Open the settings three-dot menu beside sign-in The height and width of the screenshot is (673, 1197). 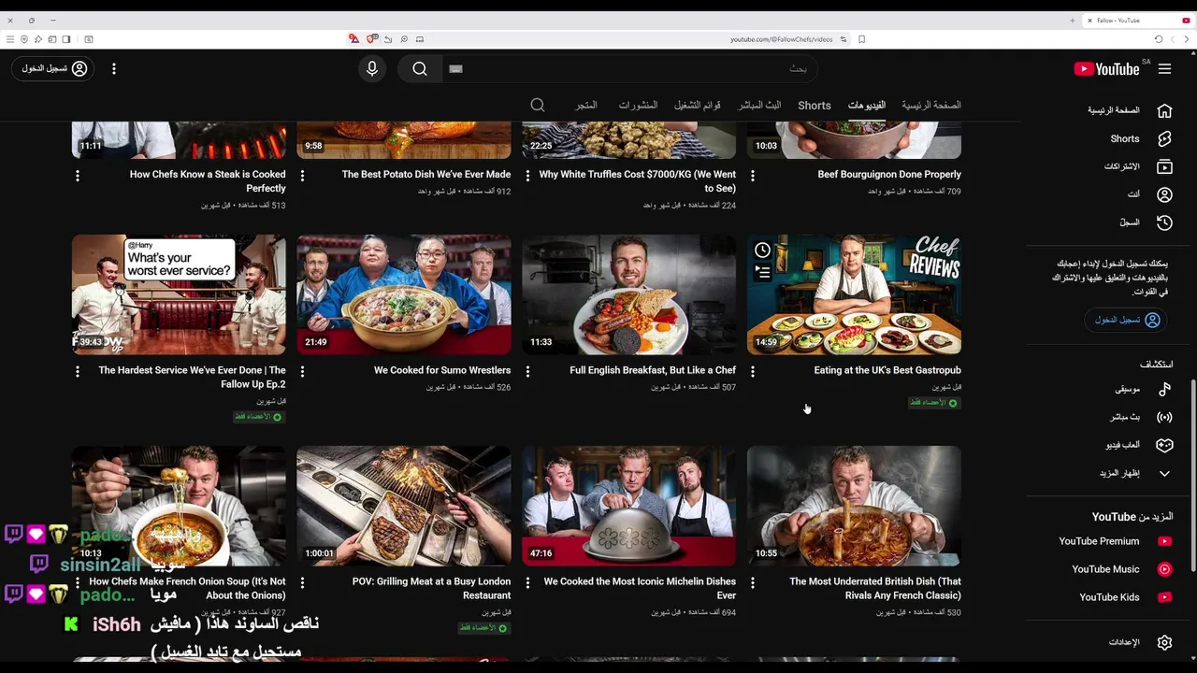[114, 68]
